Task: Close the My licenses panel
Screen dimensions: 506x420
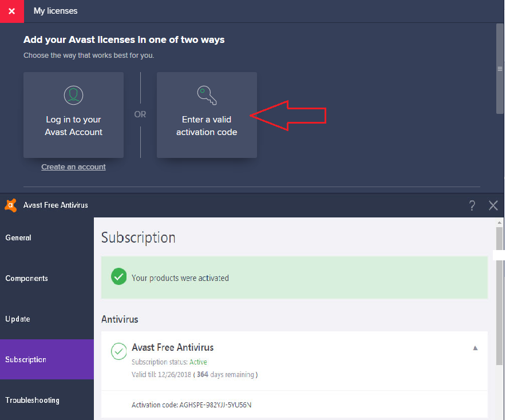Action: [x=11, y=11]
